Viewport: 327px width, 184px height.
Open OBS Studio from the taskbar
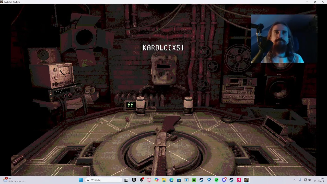click(x=142, y=180)
